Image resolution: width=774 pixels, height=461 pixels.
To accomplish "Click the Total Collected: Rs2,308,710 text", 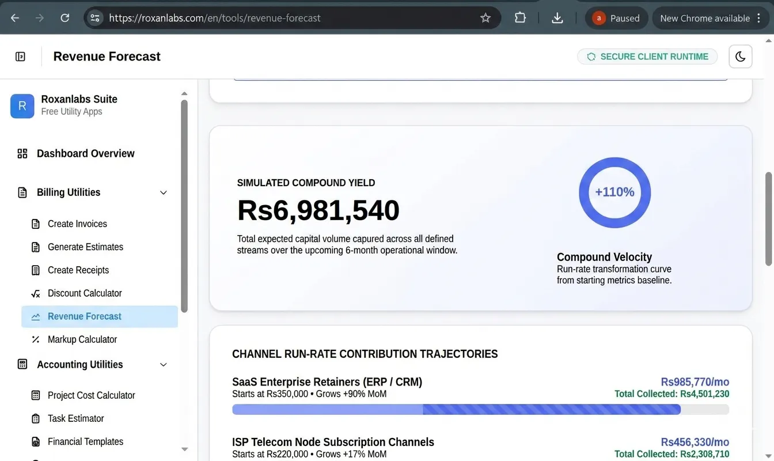I will [672, 454].
